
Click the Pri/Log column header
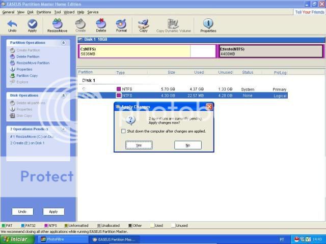[x=280, y=72]
